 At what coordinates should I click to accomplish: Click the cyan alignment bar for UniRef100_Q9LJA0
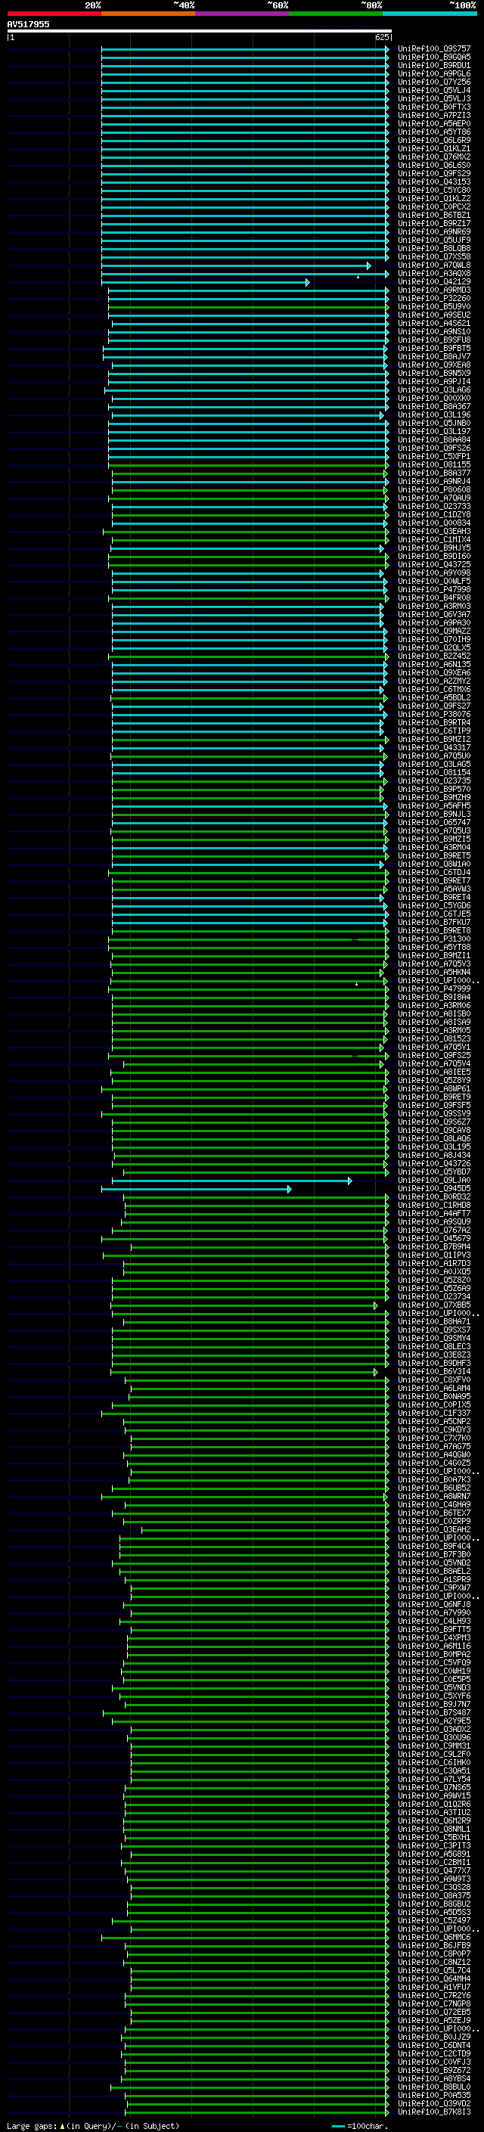[x=231, y=1181]
